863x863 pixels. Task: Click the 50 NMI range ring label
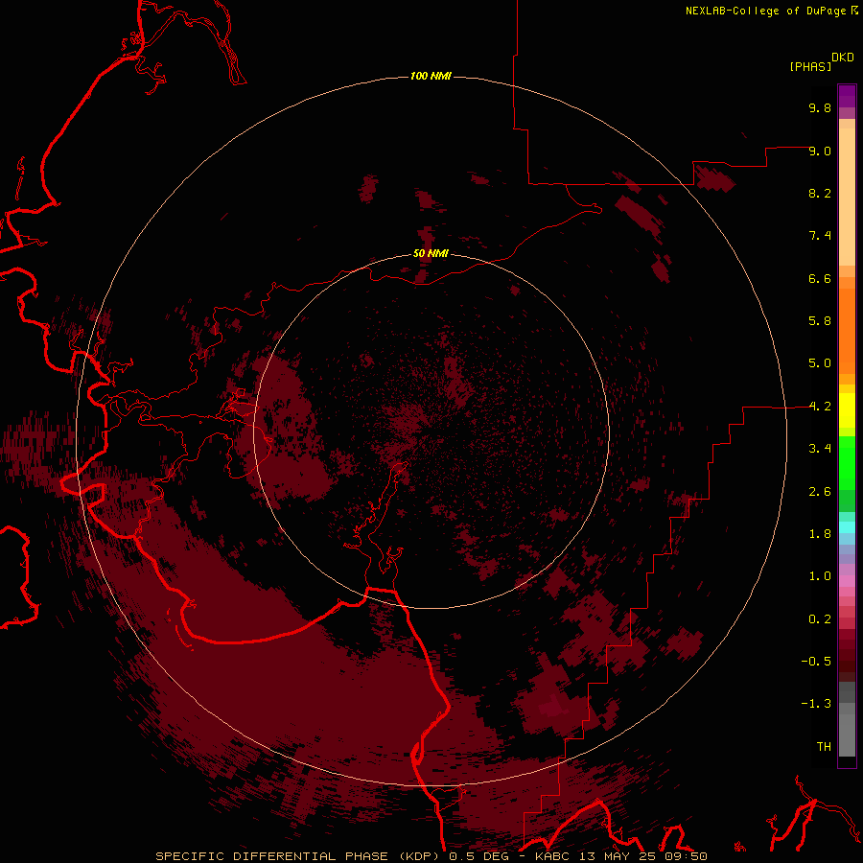(431, 253)
